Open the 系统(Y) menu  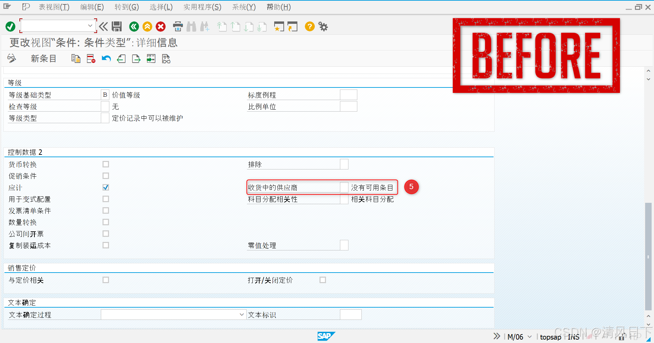click(243, 7)
